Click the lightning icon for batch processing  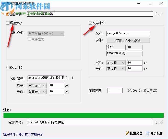[x=127, y=133]
